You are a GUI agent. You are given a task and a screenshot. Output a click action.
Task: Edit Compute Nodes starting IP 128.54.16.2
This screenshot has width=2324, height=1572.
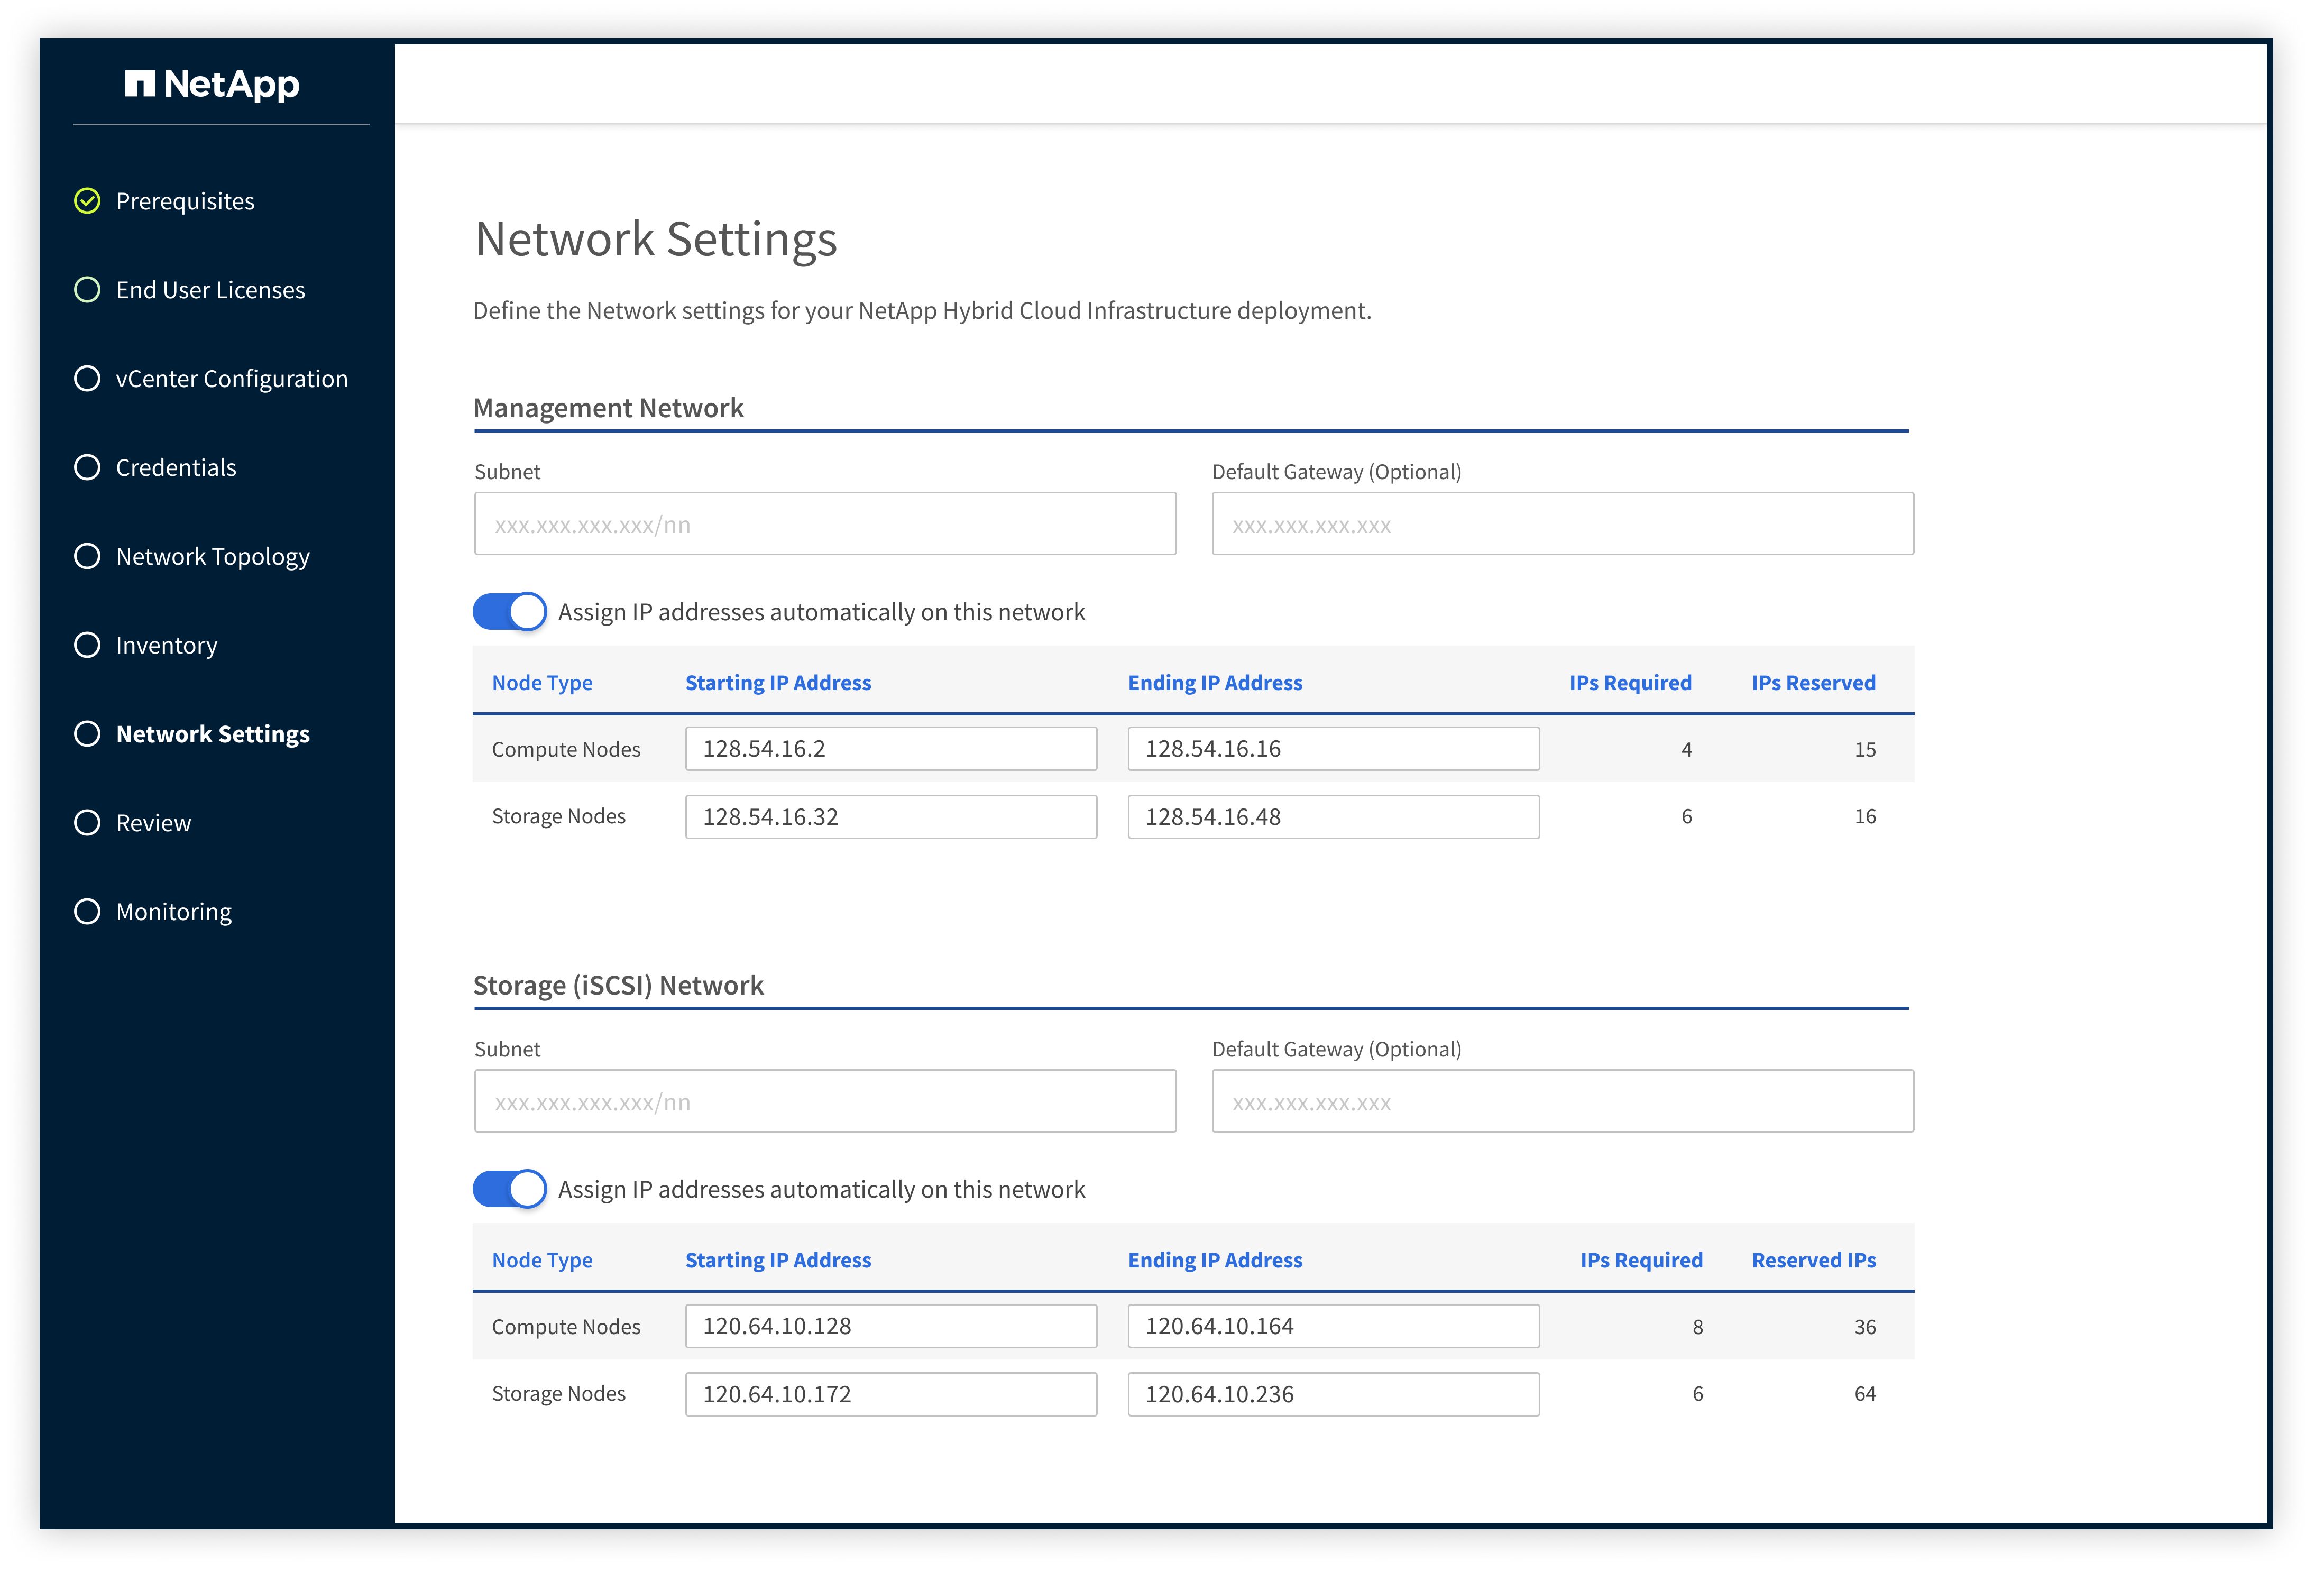pos(890,749)
